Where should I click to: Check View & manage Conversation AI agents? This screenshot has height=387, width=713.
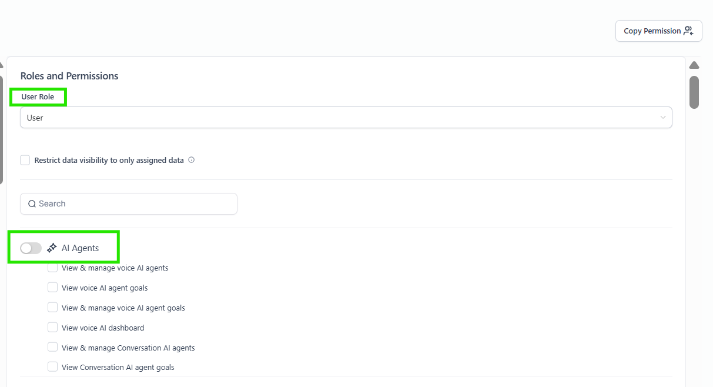[53, 348]
